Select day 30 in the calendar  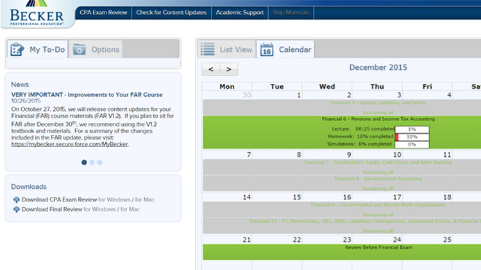(x=247, y=95)
